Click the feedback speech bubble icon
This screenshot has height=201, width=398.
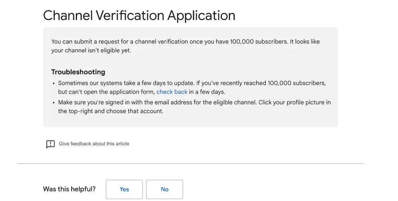tap(50, 144)
